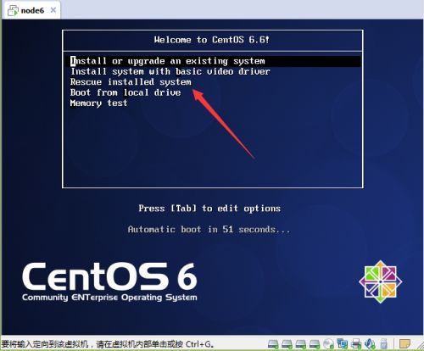Click the third hard disk device icon
This screenshot has width=424, height=351.
[x=300, y=344]
